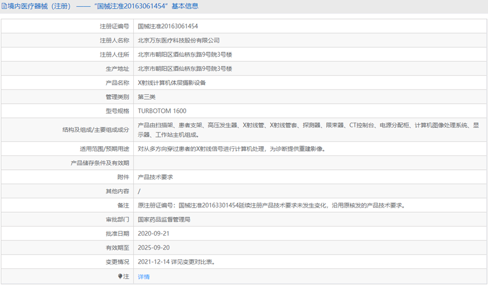Viewport: 488px width, 285px height.
Task: Click the 附件 row label
Action: [123, 177]
